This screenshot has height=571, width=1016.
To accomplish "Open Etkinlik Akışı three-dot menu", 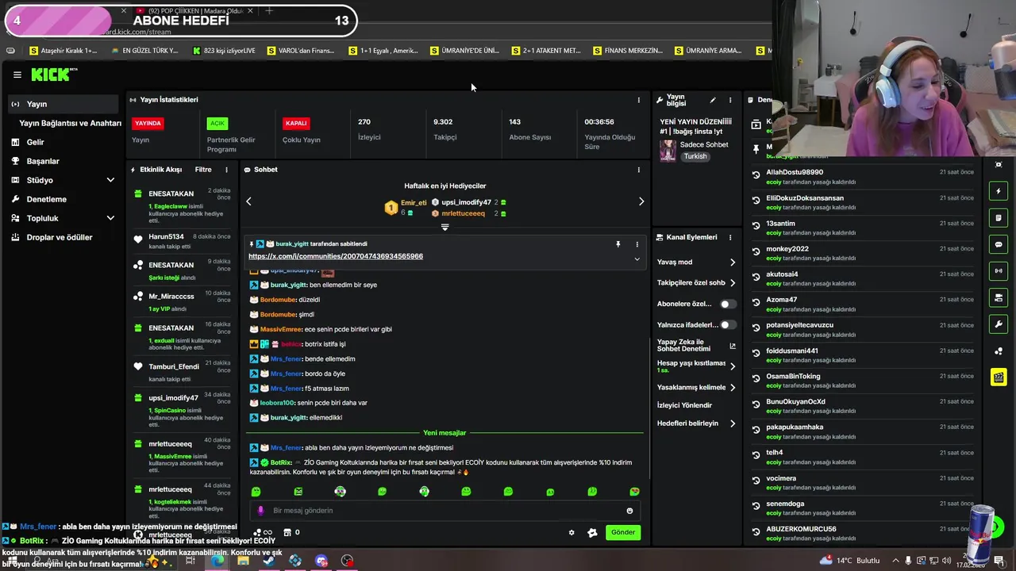I will point(226,170).
